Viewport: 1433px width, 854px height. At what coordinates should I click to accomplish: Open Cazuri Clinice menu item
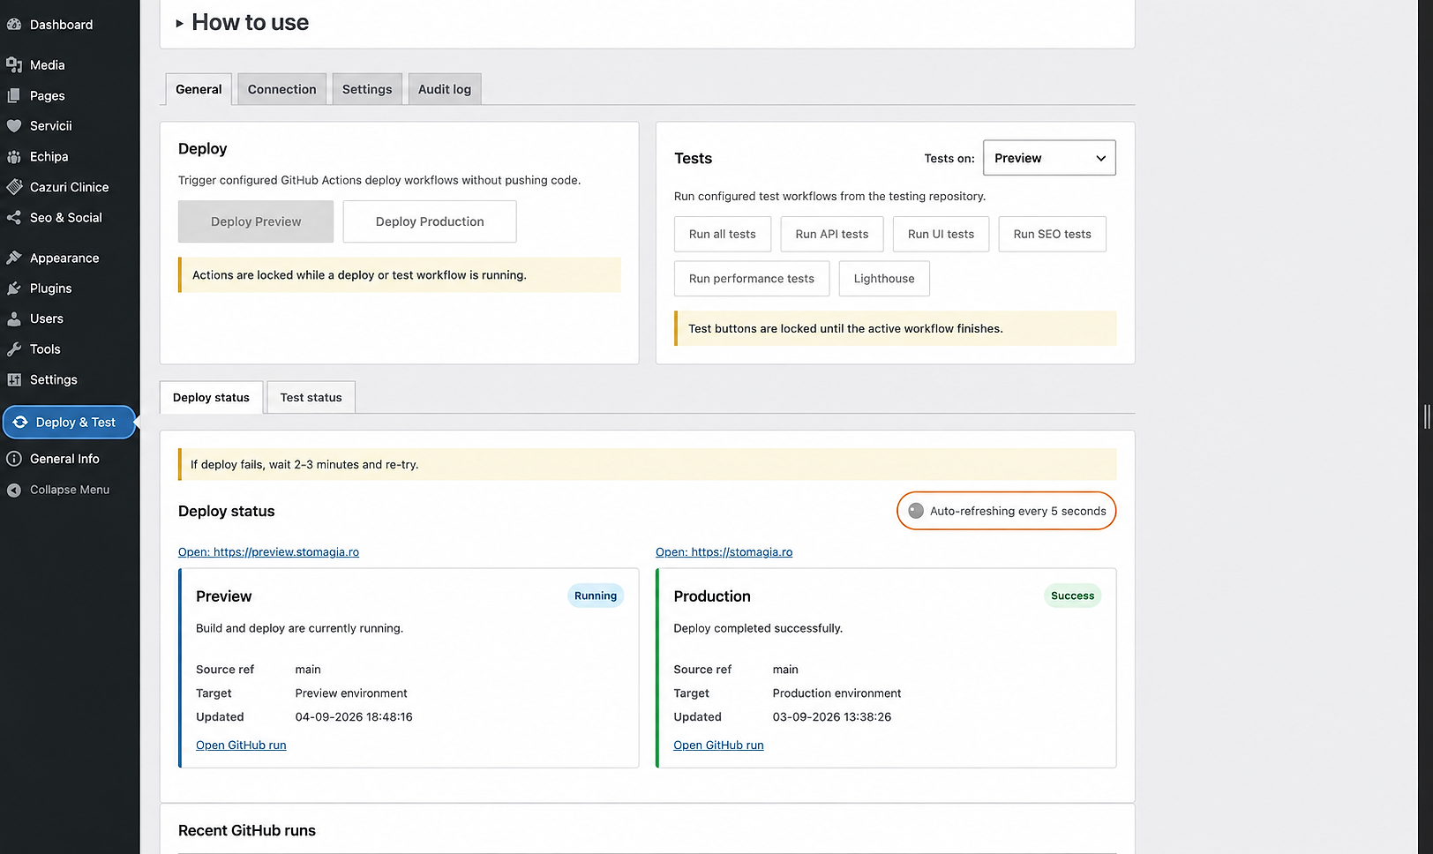(70, 187)
